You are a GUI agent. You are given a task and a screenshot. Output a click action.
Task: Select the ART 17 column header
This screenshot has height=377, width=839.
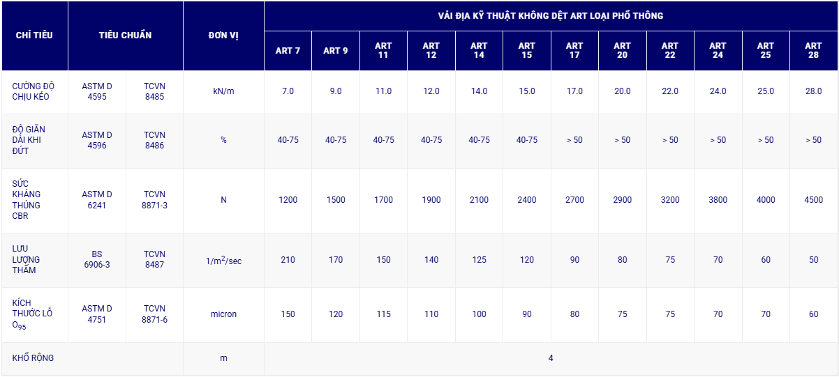(x=574, y=50)
